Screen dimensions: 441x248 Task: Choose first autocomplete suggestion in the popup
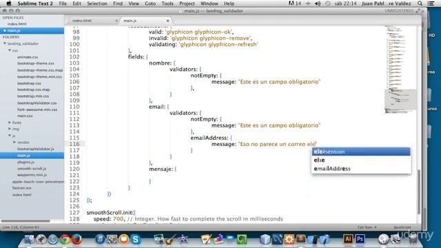coord(361,152)
